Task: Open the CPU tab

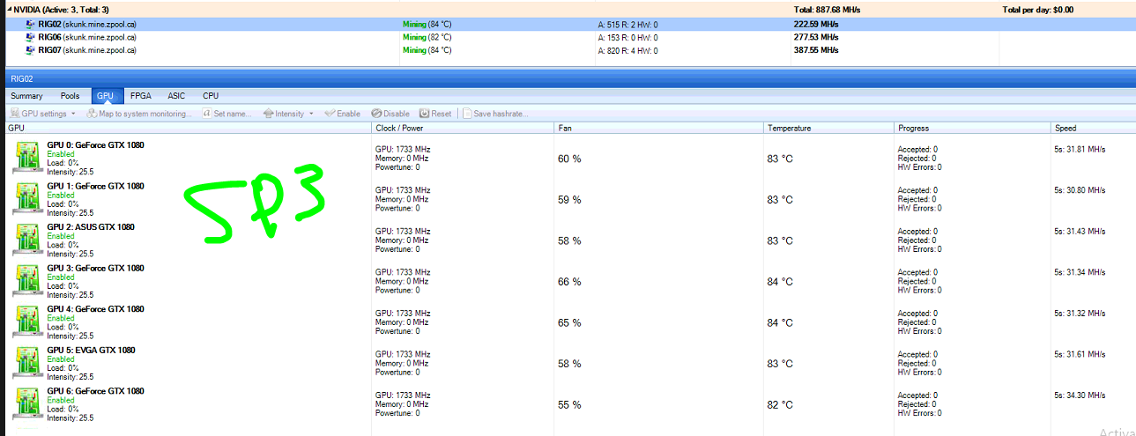Action: pyautogui.click(x=211, y=96)
